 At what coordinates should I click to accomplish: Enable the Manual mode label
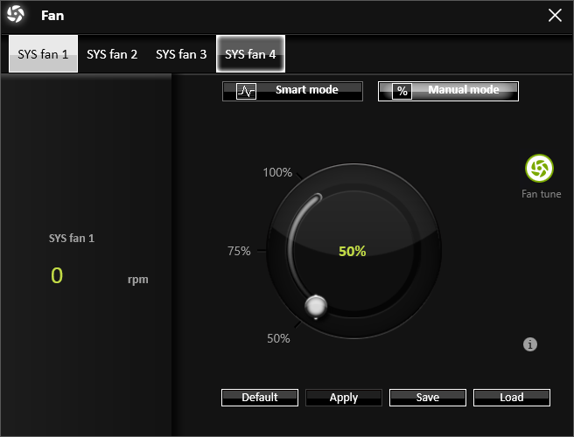(x=463, y=90)
